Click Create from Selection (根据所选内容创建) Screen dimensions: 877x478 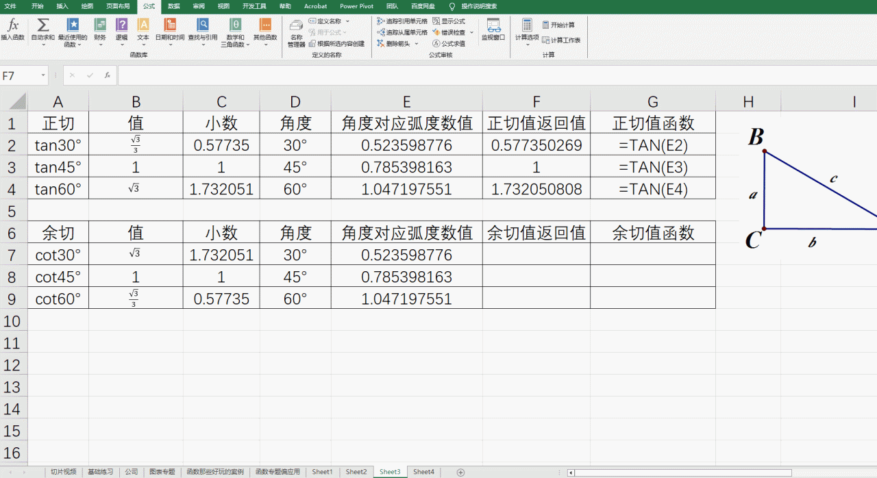point(336,43)
